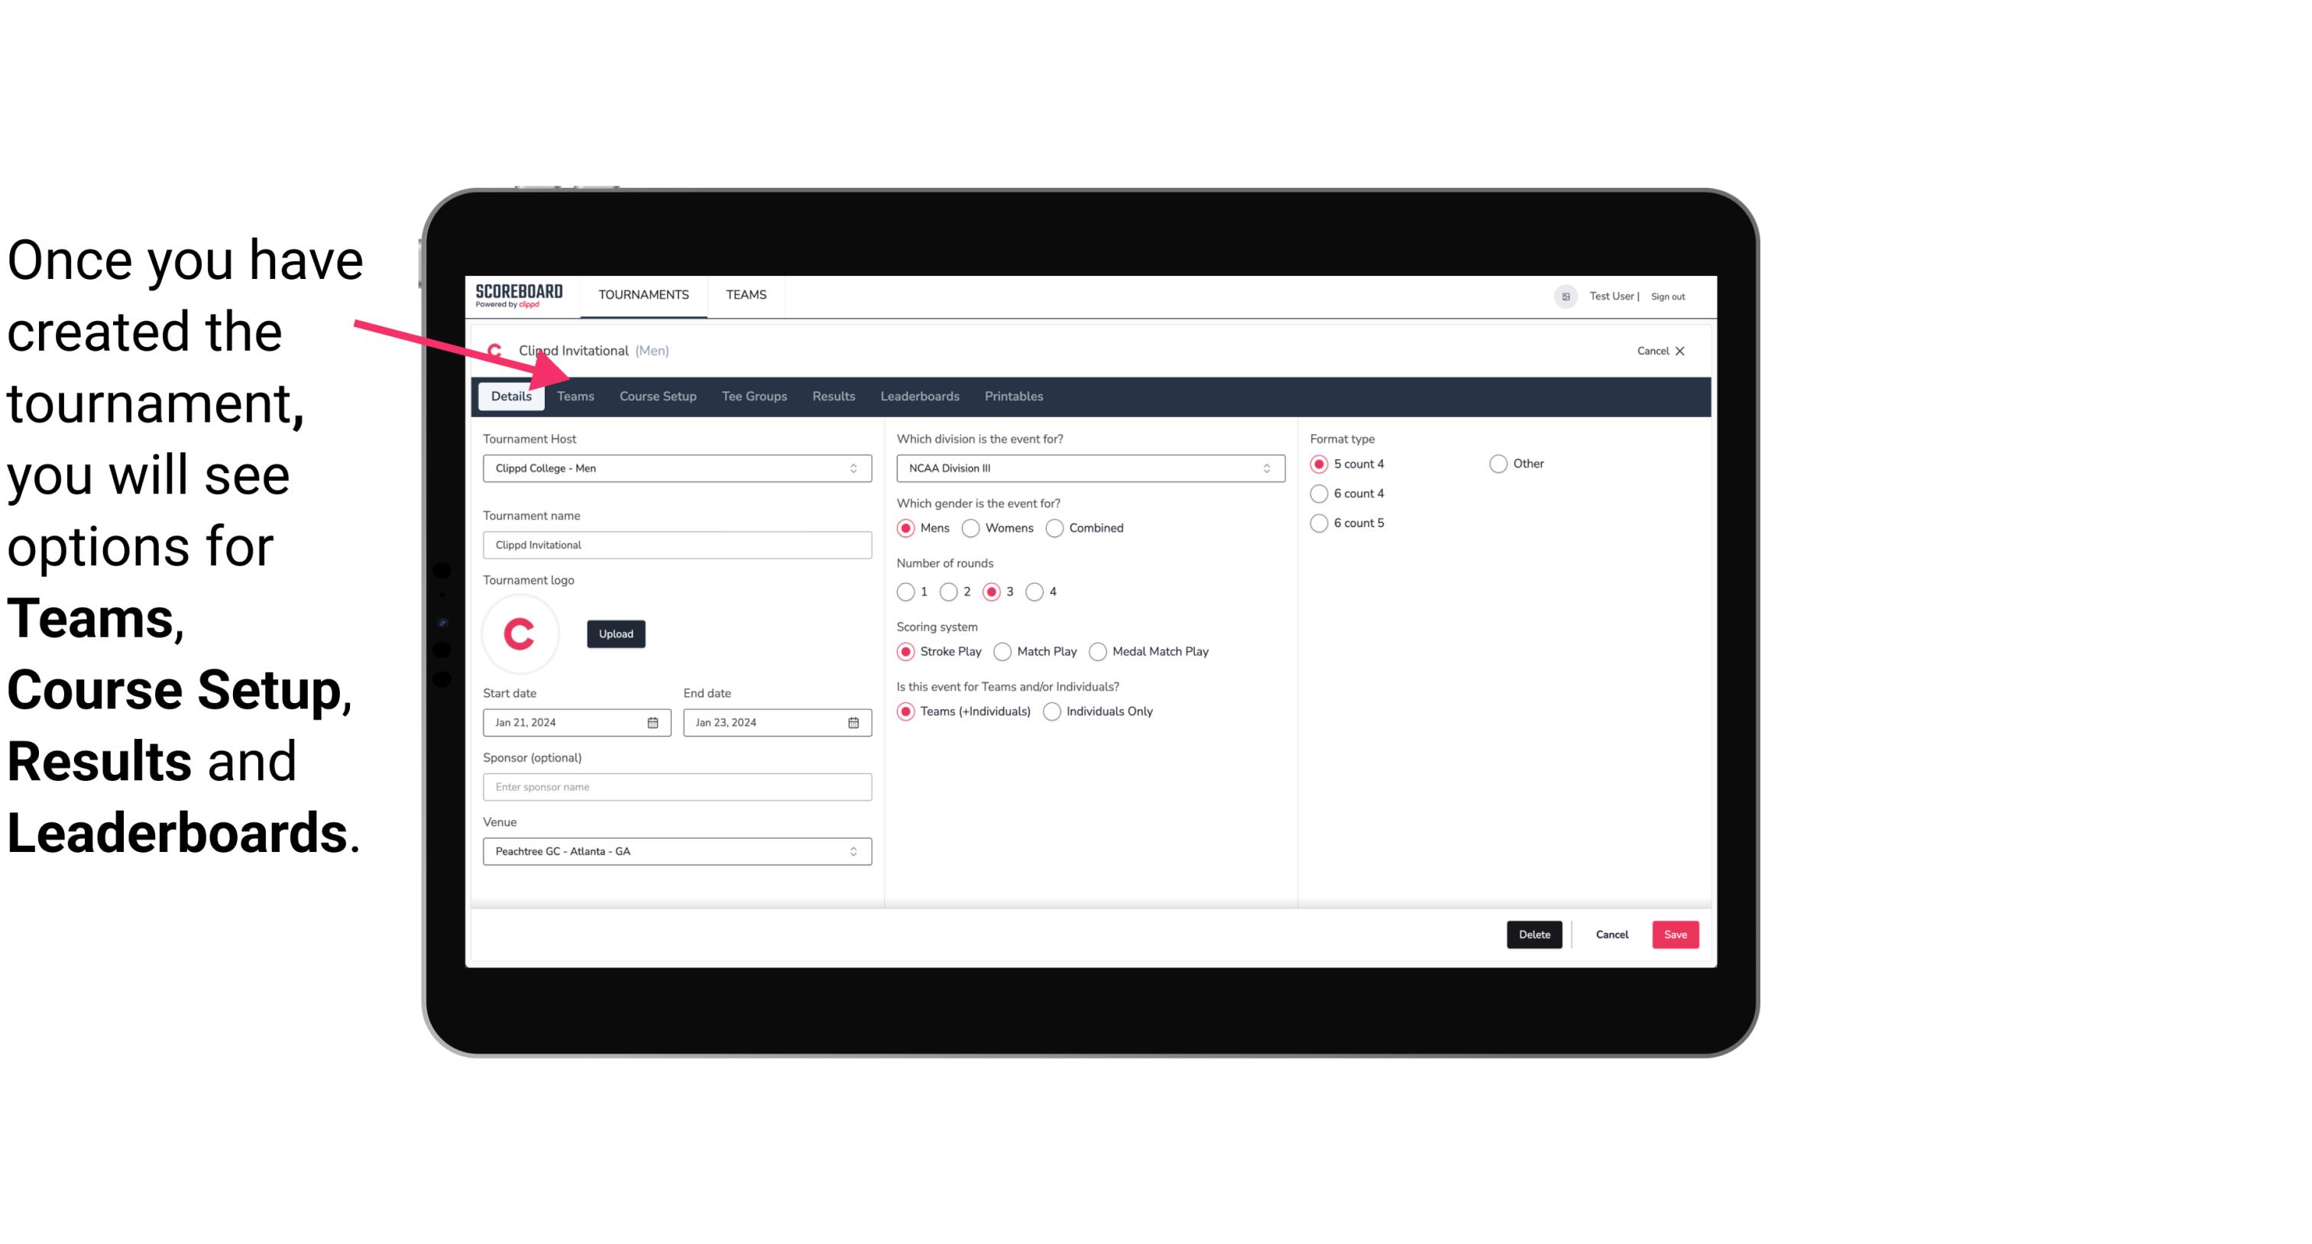
Task: Toggle Individuals Only event option
Action: [x=1052, y=711]
